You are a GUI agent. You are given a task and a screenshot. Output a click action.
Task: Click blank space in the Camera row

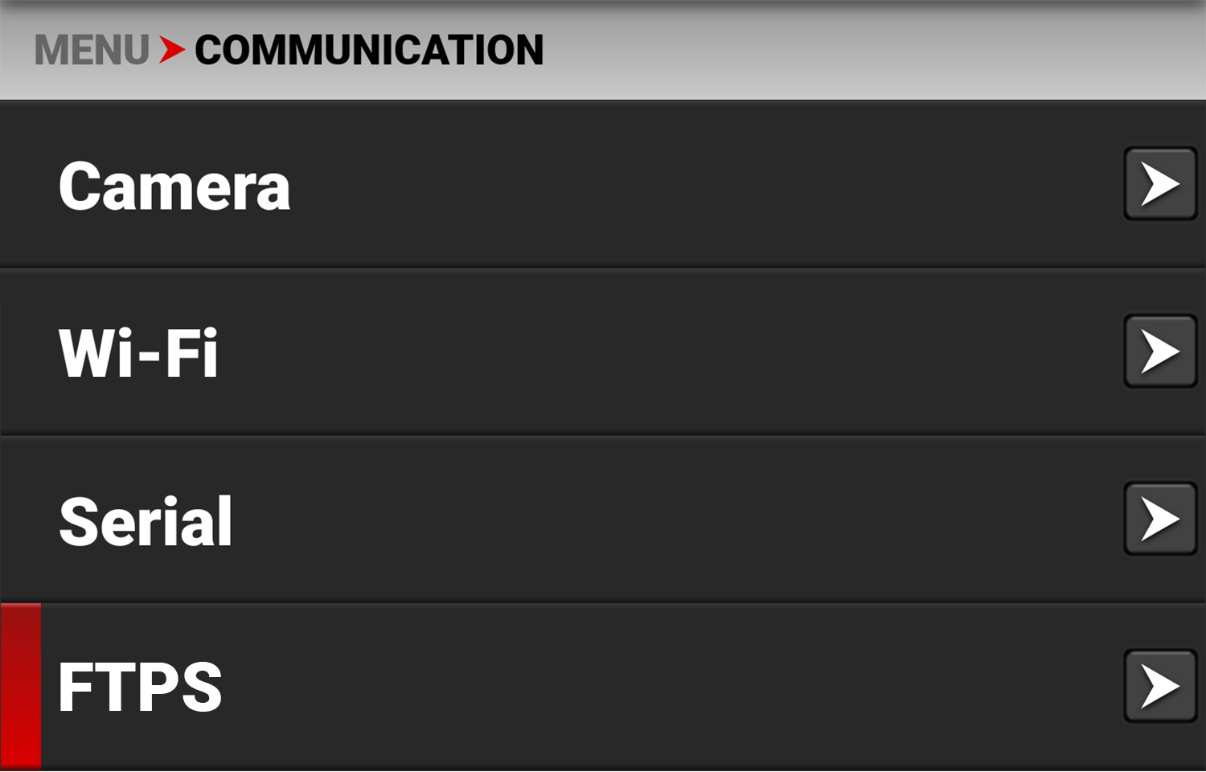683,186
